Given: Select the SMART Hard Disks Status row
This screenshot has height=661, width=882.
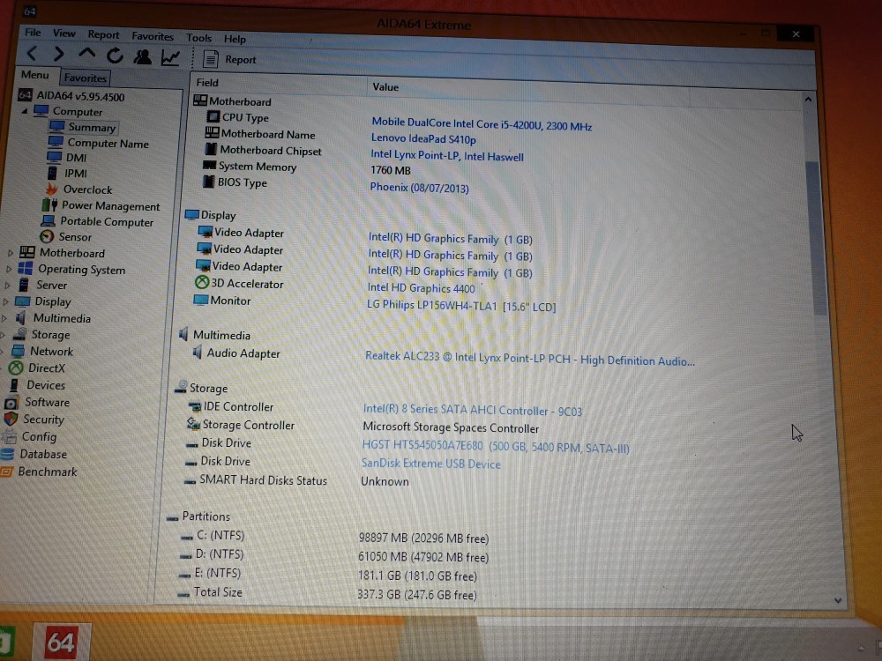Looking at the screenshot, I should 296,480.
